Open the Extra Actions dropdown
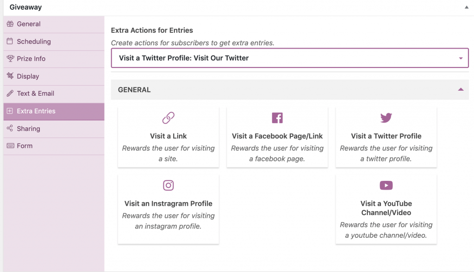 [x=290, y=58]
